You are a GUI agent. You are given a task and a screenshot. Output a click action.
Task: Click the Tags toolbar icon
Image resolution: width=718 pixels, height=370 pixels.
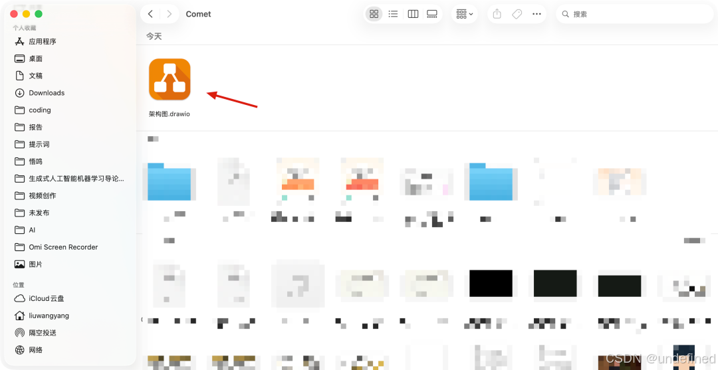517,14
